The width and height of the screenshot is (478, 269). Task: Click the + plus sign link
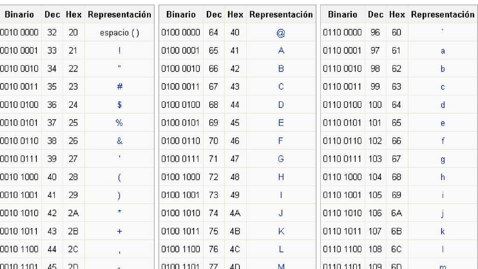click(119, 231)
